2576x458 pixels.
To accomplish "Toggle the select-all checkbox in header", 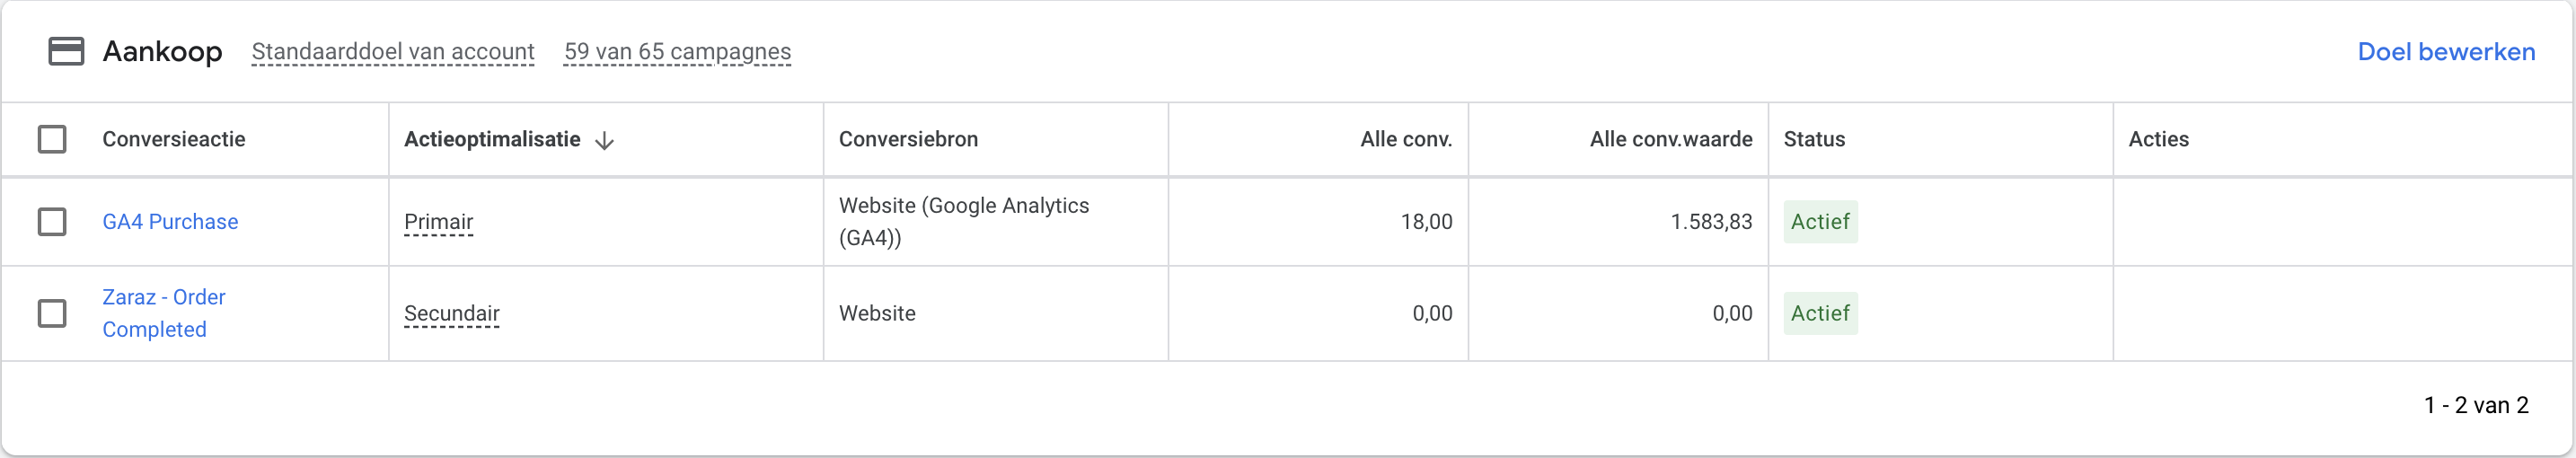I will [x=52, y=139].
